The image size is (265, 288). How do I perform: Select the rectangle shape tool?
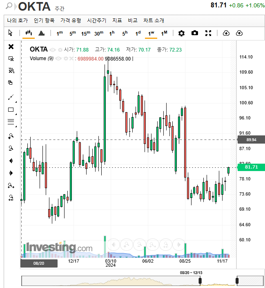tap(11, 110)
